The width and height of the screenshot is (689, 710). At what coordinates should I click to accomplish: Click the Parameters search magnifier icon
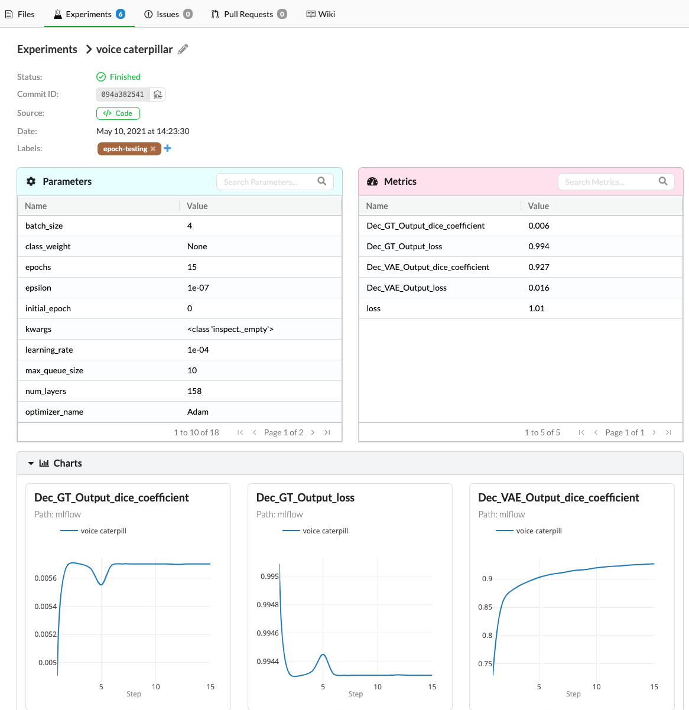321,181
